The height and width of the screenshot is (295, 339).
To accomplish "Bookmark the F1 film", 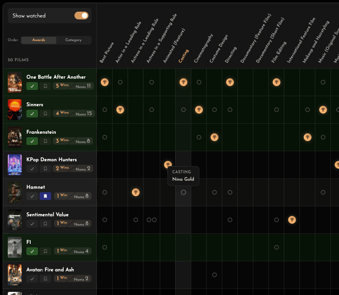I will pyautogui.click(x=45, y=251).
